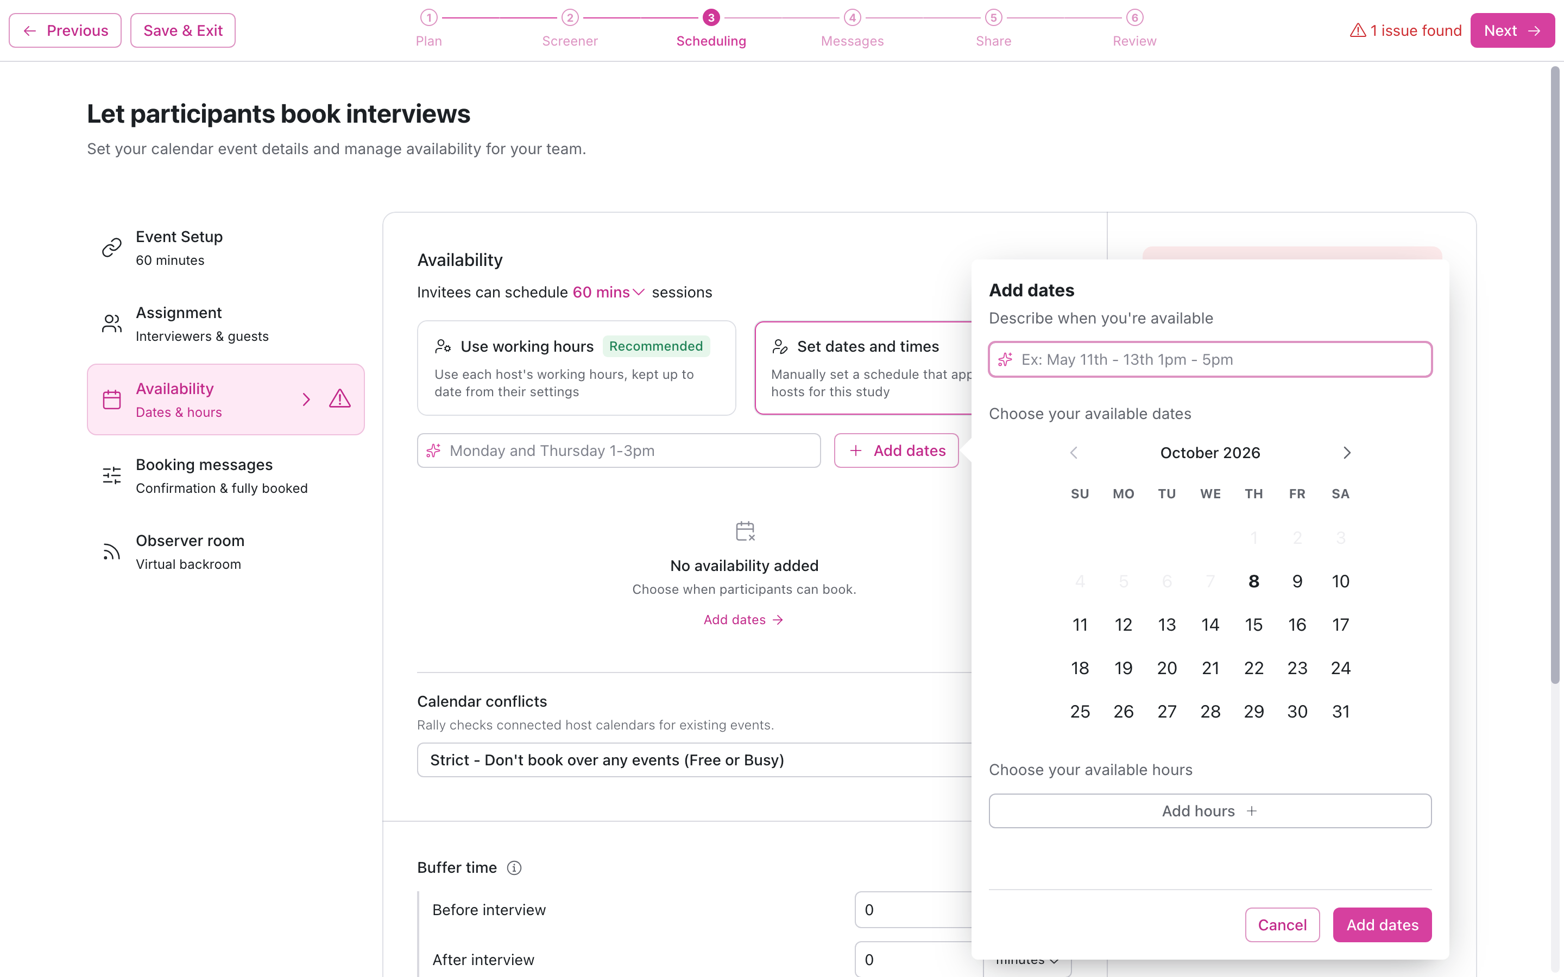Viewport: 1564px width, 977px height.
Task: Click the After interview buffer field
Action: pos(912,960)
